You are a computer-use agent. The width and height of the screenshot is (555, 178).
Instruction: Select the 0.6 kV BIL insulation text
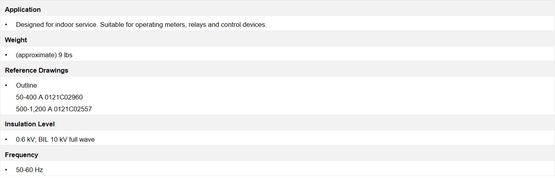click(55, 139)
